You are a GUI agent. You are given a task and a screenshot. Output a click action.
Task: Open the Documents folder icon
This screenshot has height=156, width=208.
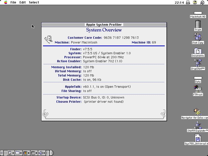click(198, 51)
